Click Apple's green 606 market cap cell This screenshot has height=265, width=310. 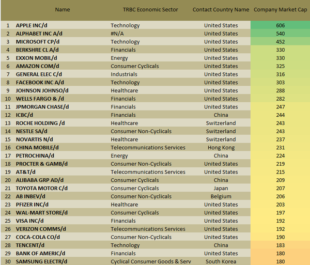click(x=280, y=25)
